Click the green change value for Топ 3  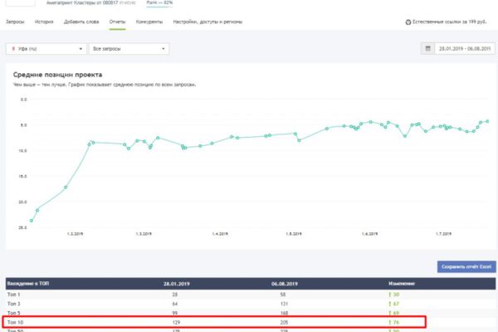tap(393, 304)
